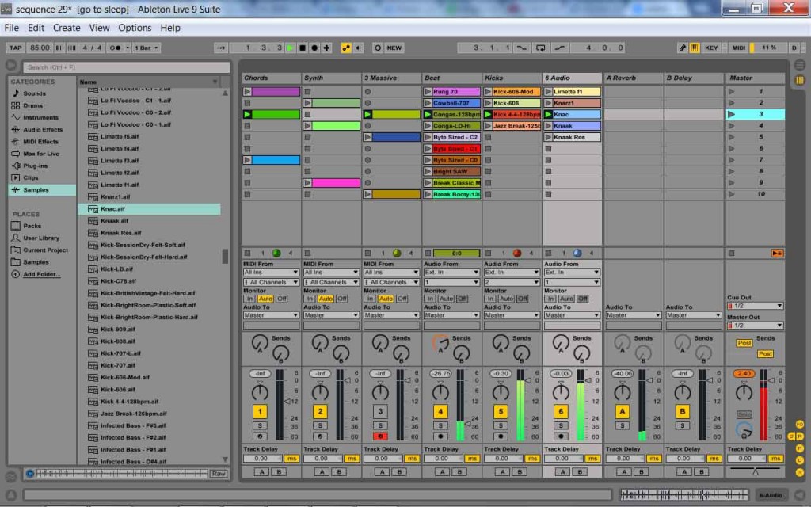Viewport: 811px width, 507px height.
Task: Open Synth All Channels dropdown
Action: coord(331,283)
